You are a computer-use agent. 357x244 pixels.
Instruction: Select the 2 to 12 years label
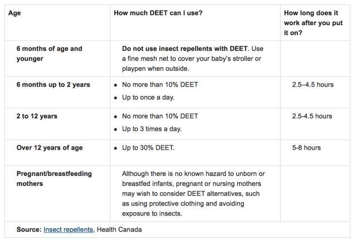point(37,116)
